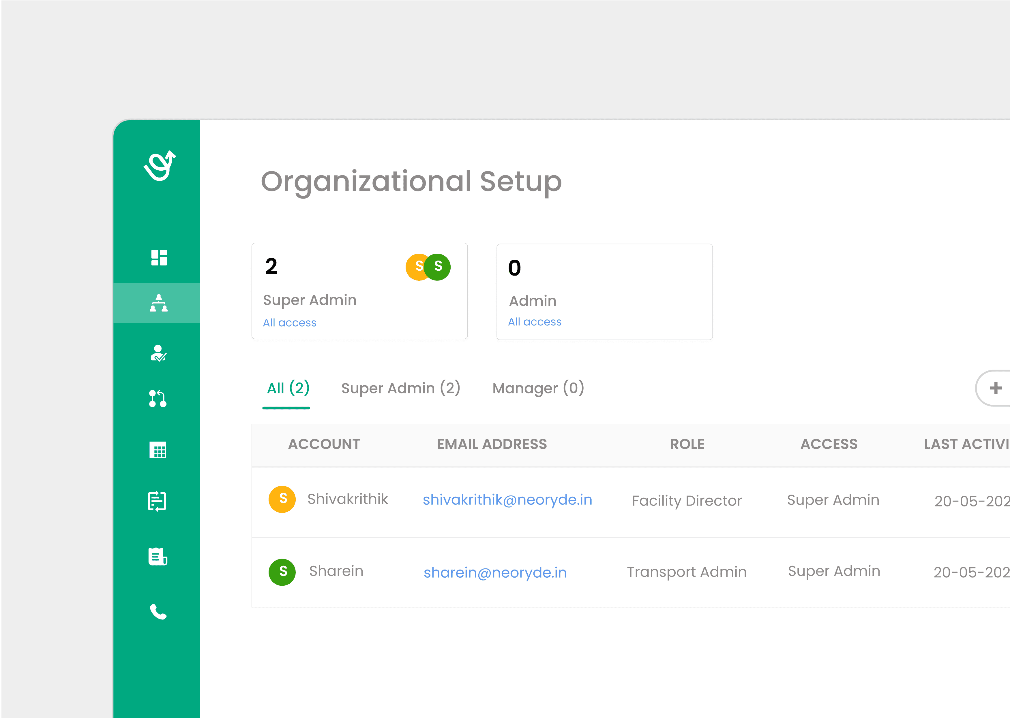Open the report notes sidebar icon
1010x718 pixels.
pos(158,556)
